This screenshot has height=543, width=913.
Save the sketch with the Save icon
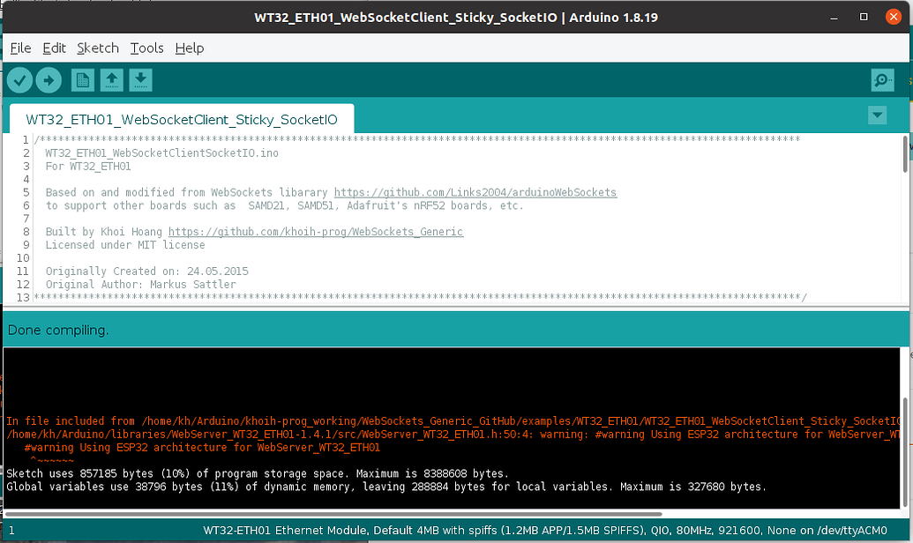coord(139,79)
